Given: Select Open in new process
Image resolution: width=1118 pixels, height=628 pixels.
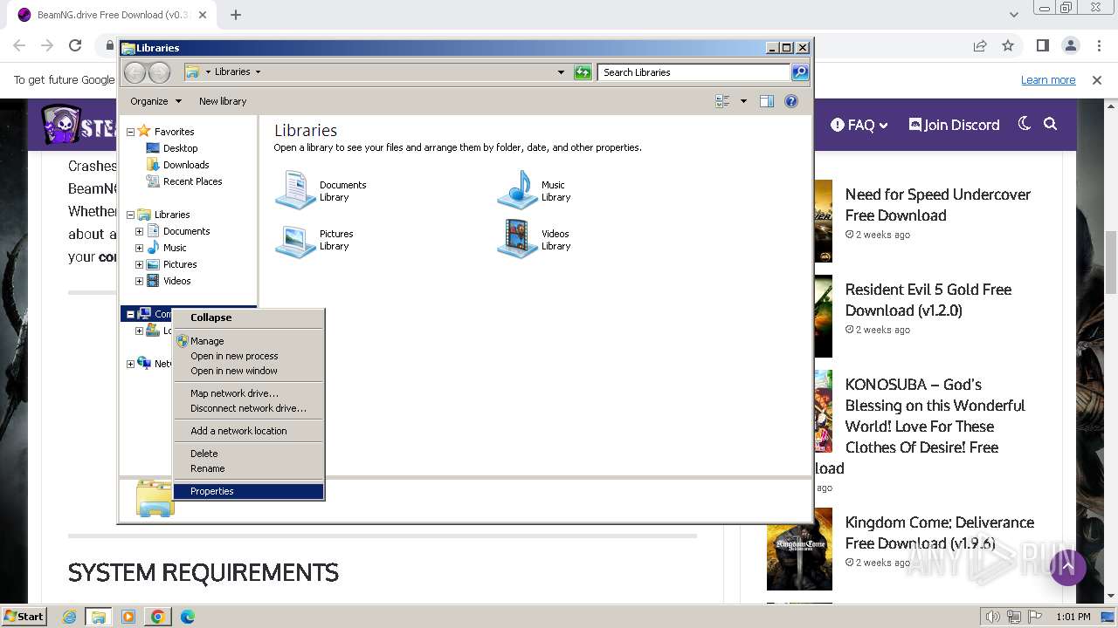Looking at the screenshot, I should [249, 356].
